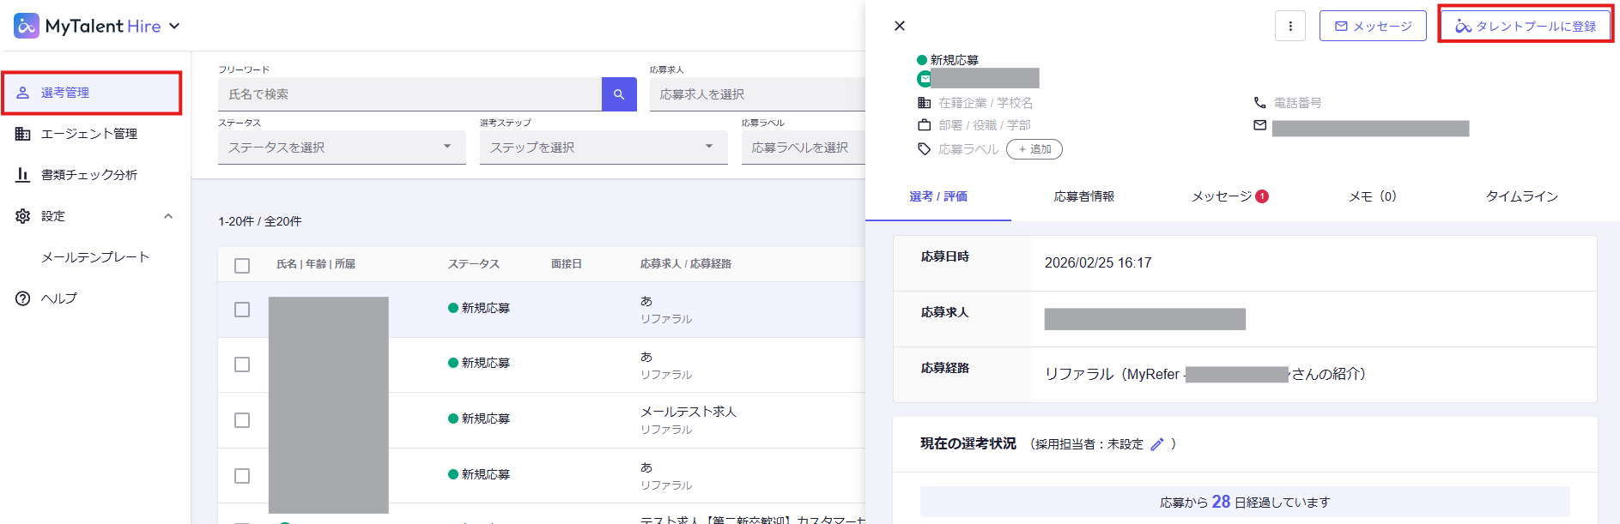Image resolution: width=1620 pixels, height=524 pixels.
Task: Open エージェント管理 in the sidebar
Action: [x=89, y=134]
